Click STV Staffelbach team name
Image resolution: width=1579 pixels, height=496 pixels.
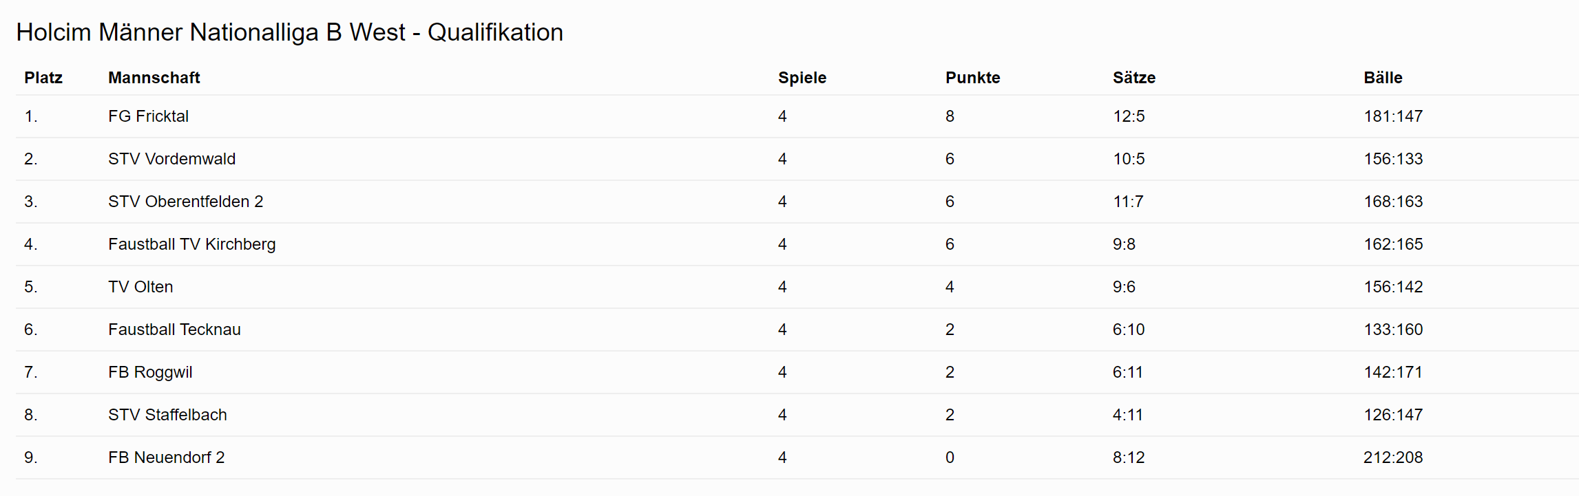tap(167, 415)
